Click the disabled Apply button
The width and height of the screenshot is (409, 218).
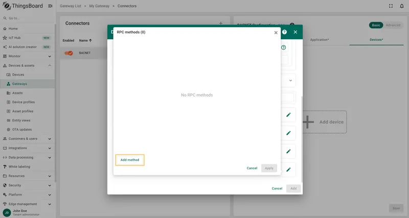pos(269,168)
